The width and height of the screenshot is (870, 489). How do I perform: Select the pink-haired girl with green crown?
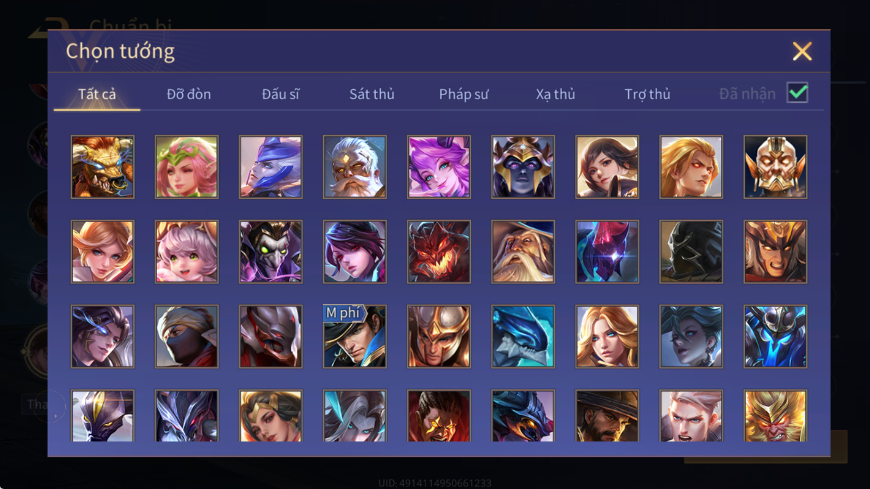[x=187, y=167]
